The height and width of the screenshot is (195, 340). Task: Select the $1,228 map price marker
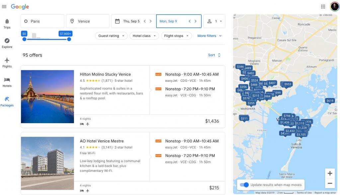[302, 128]
